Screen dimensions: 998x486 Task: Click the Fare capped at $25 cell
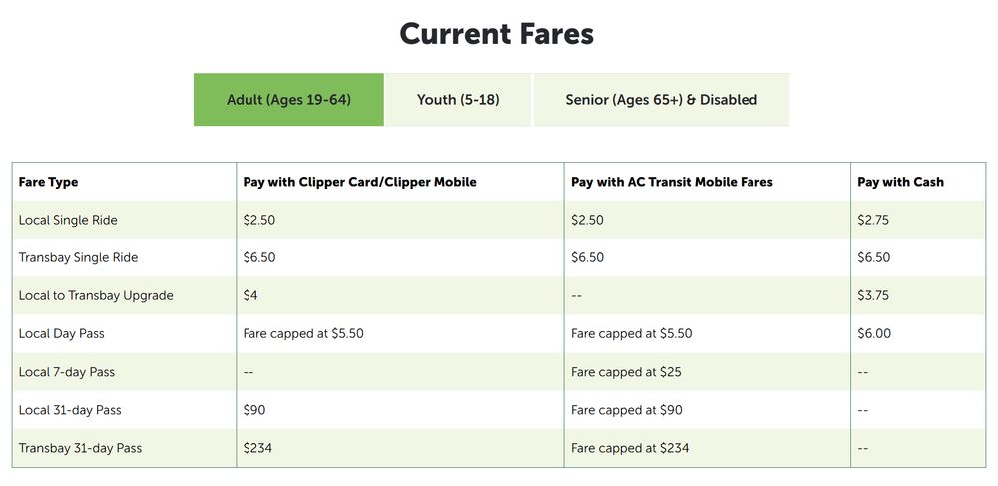[626, 372]
